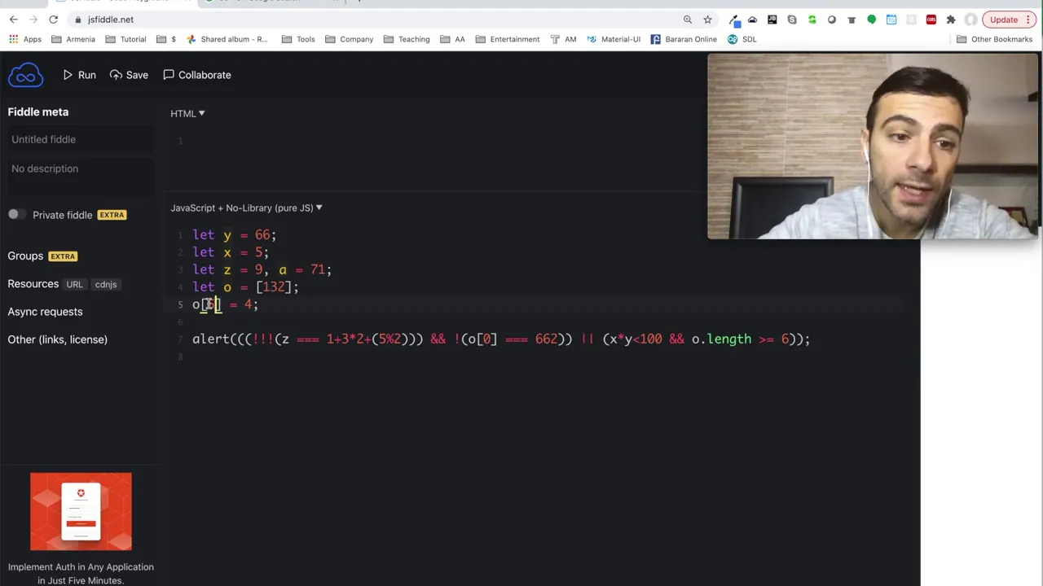
Task: Open 'Implement Auth in Any Application' ad link
Action: coord(81,573)
